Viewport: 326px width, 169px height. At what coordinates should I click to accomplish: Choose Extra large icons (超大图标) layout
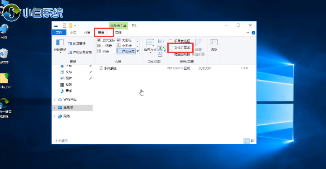pos(106,40)
